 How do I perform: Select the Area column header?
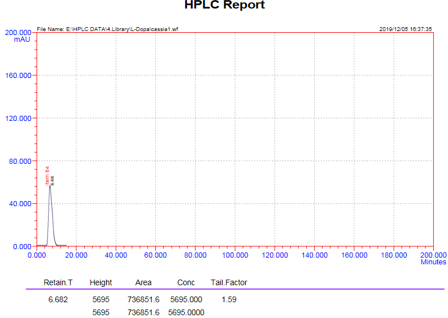pos(143,282)
